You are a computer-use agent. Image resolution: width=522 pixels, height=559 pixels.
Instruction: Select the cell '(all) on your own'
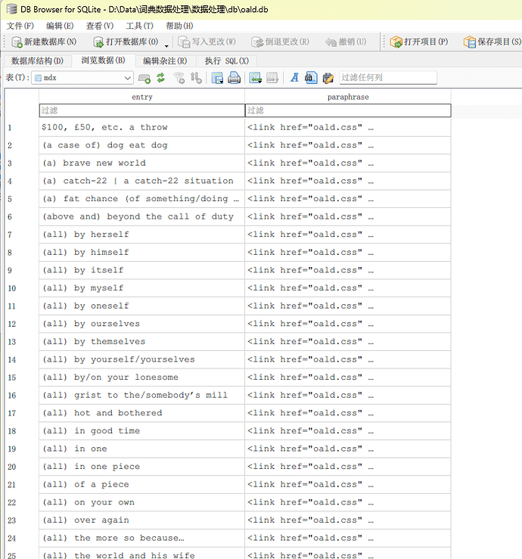coord(142,502)
